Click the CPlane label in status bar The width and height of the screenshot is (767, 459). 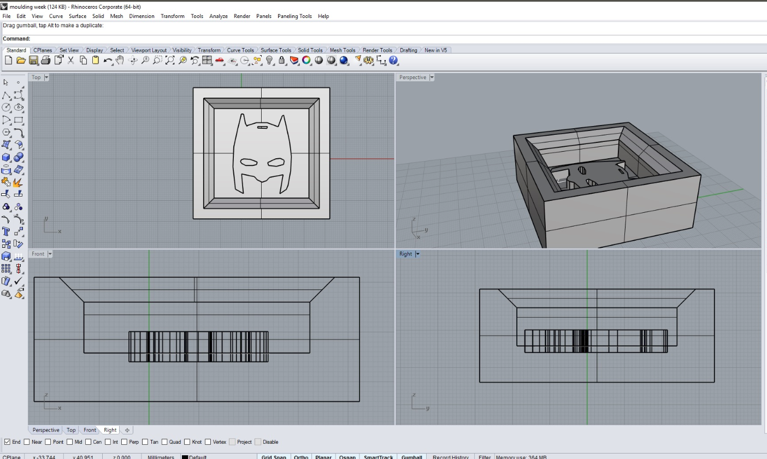11,457
